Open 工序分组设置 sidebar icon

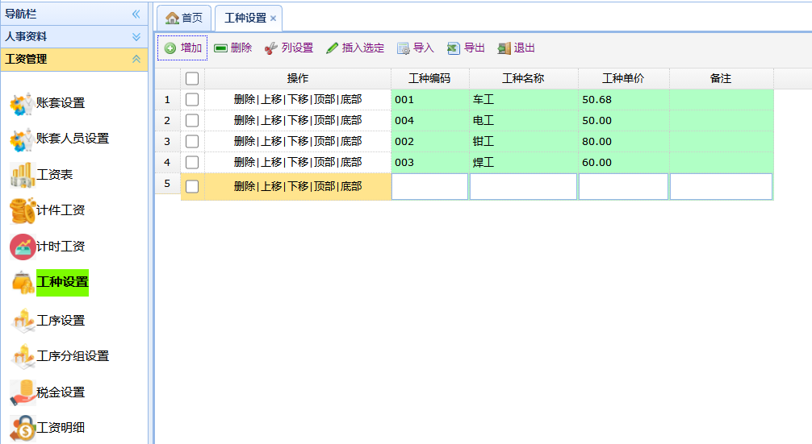click(x=23, y=356)
